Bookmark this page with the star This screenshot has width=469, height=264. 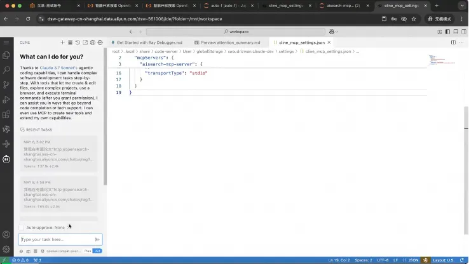414,19
